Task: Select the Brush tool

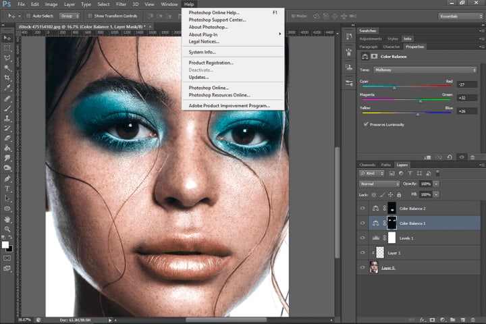Action: [7, 108]
